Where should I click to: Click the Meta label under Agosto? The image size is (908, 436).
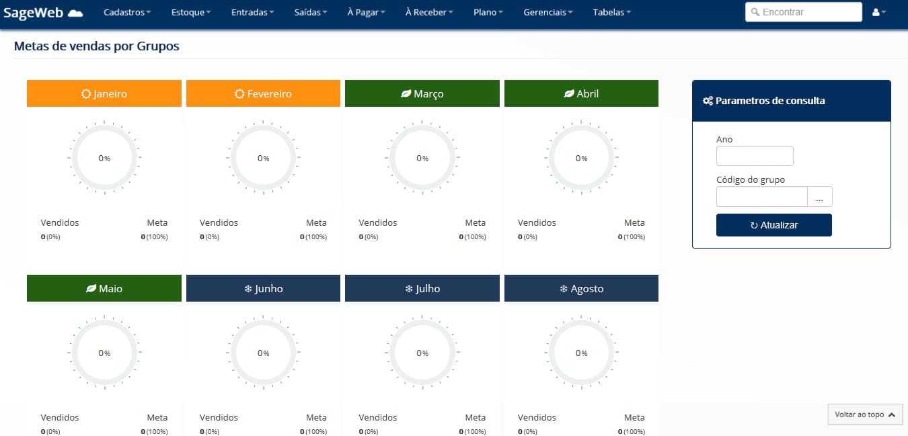(634, 417)
